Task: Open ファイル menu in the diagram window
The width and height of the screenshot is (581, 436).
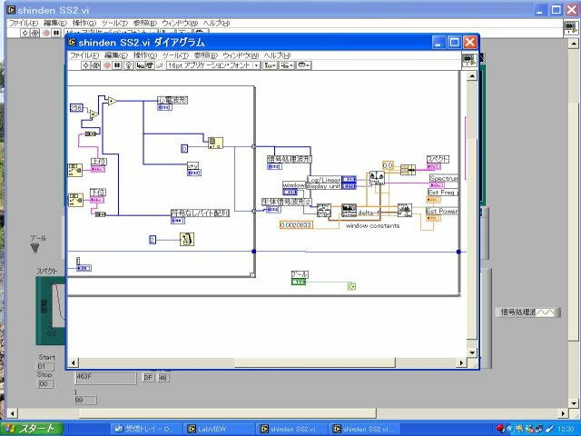Action: tap(84, 55)
